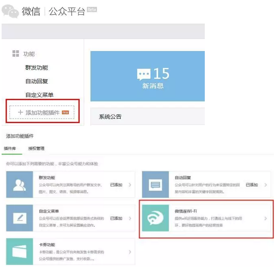
Task: Click the 自动回复 message card icon
Action: [155, 185]
